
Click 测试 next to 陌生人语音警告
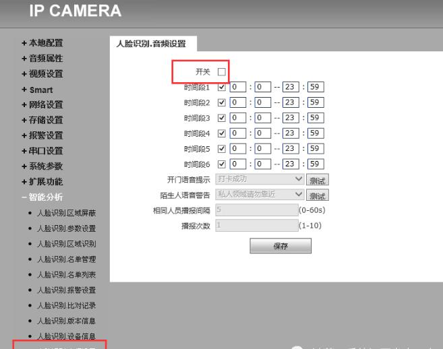pos(317,195)
